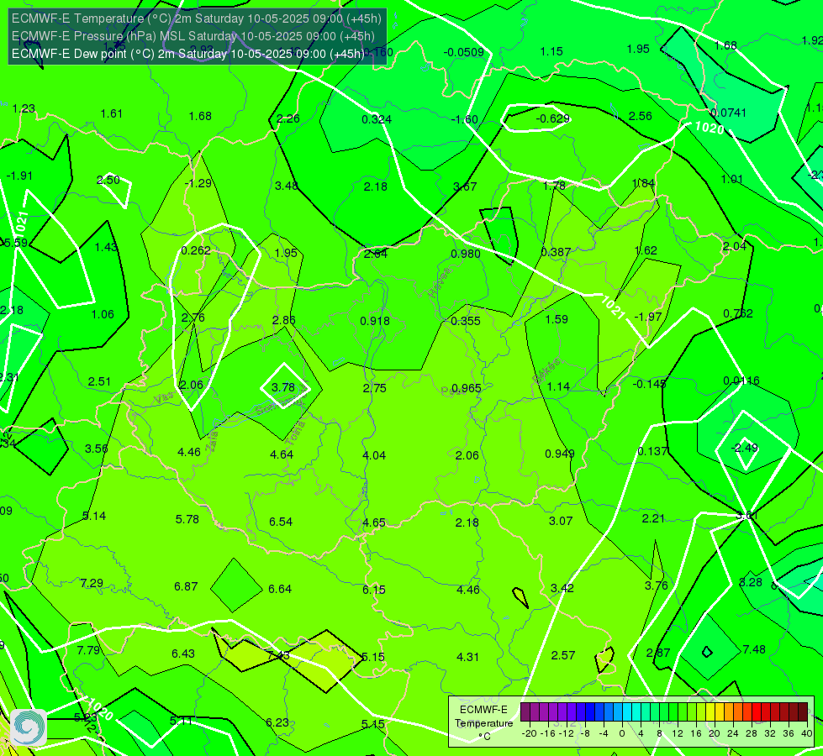Click the dew point value 5.78
The image size is (823, 756).
(187, 519)
